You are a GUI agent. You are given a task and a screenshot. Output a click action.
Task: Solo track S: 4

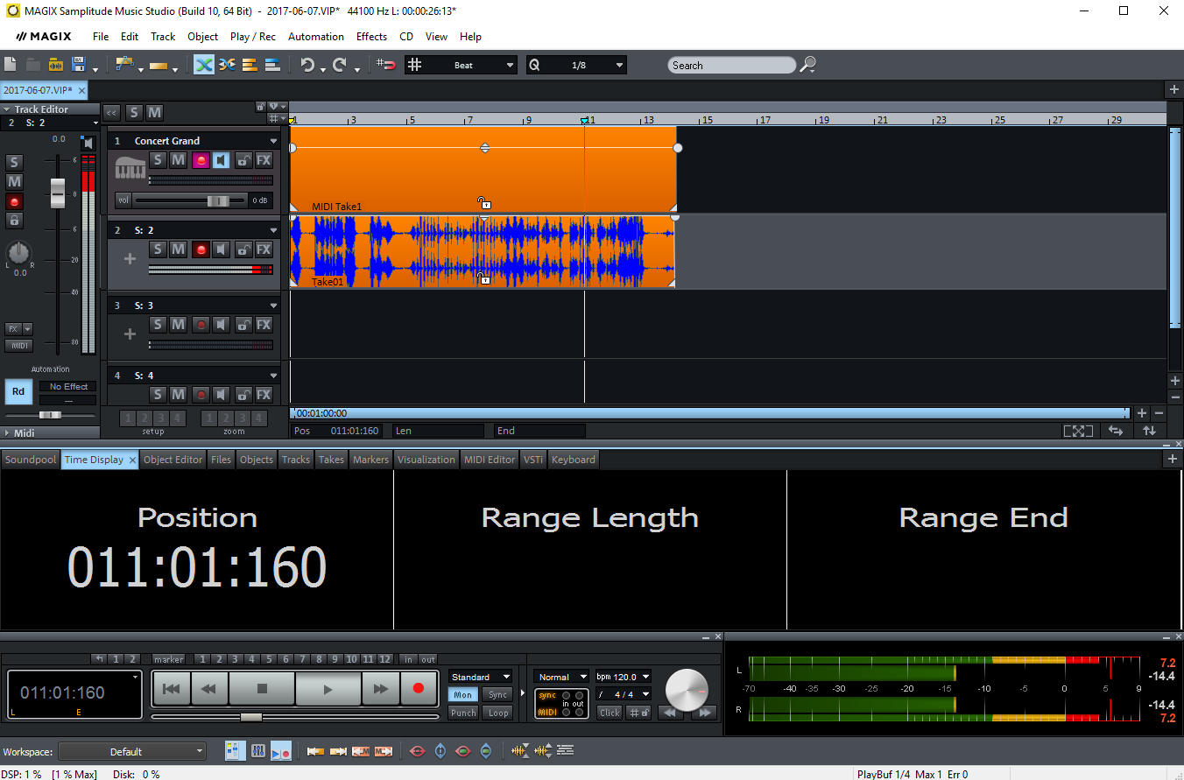pyautogui.click(x=157, y=395)
